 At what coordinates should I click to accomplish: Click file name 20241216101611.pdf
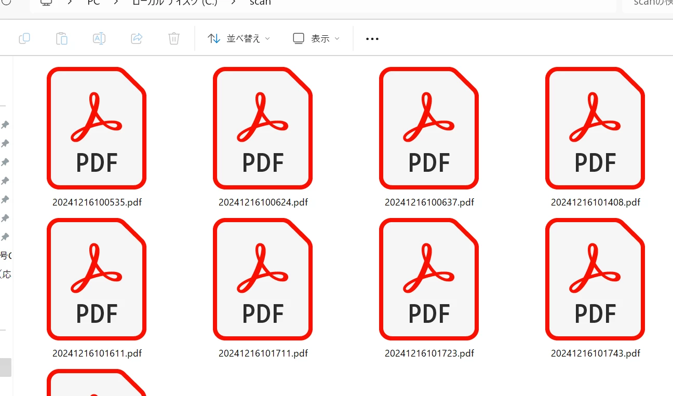click(x=97, y=353)
